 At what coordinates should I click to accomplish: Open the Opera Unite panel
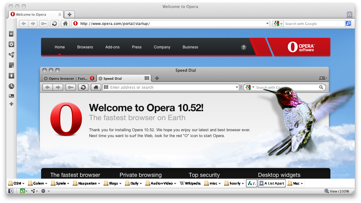pos(11,55)
